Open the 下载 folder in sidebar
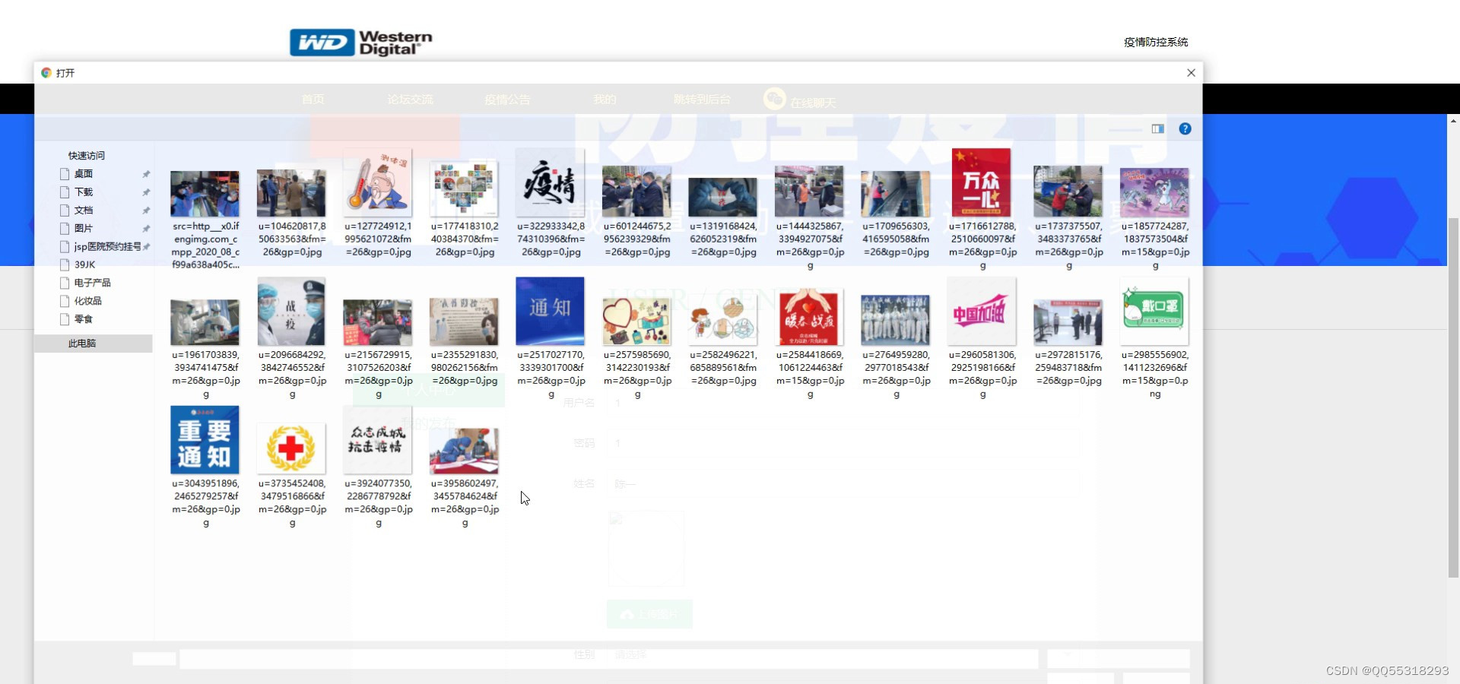Viewport: 1460px width, 684px height. (84, 192)
